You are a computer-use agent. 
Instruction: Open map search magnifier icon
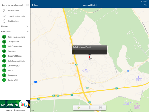click(x=145, y=5)
